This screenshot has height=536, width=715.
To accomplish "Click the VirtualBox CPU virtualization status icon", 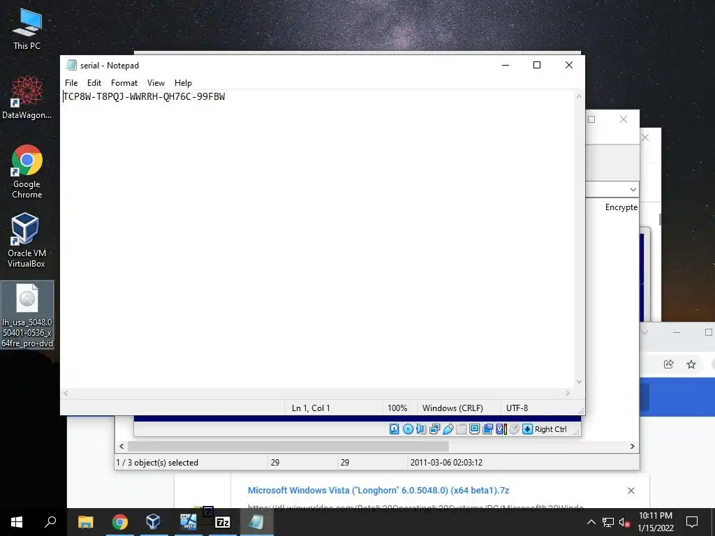I will 501,429.
